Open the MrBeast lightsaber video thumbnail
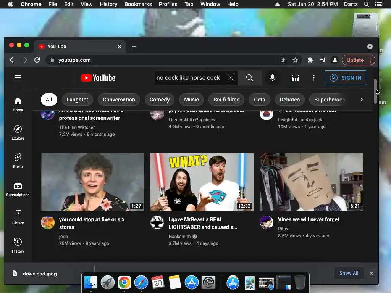391x293 pixels. (202, 182)
